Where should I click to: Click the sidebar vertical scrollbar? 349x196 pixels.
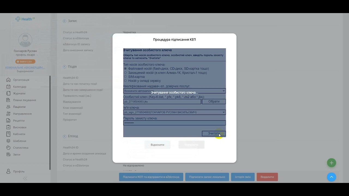tap(50, 122)
